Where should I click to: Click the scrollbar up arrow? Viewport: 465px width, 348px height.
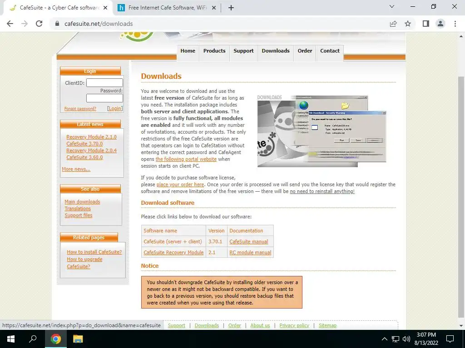tap(461, 36)
